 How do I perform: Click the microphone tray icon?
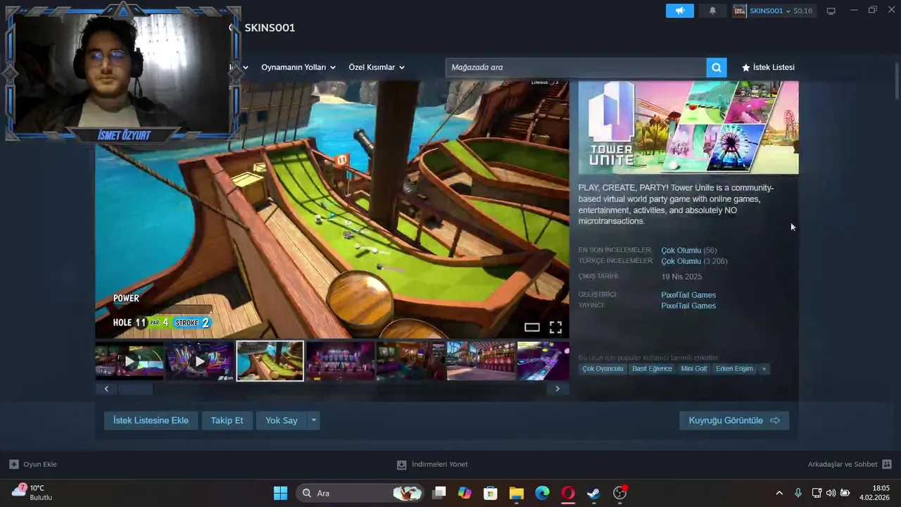[x=798, y=493]
